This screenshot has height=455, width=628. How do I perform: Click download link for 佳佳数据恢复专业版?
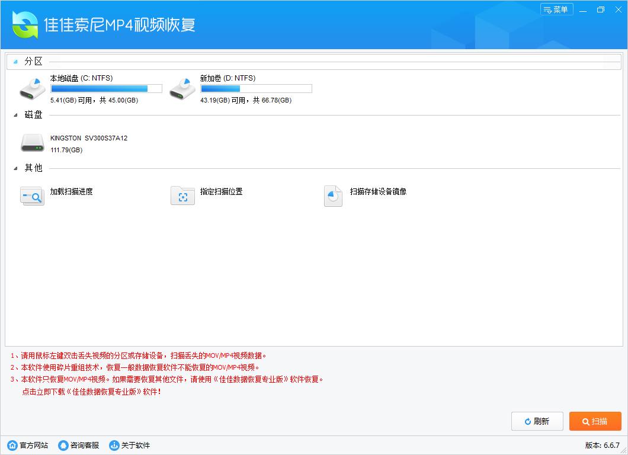pyautogui.click(x=91, y=392)
